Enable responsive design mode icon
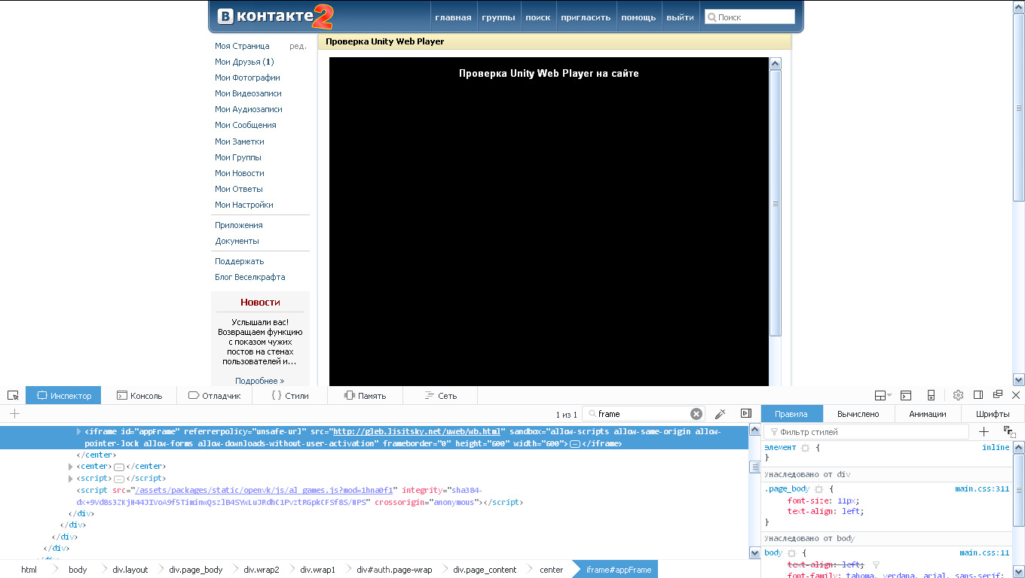The image size is (1025, 578). coord(931,395)
